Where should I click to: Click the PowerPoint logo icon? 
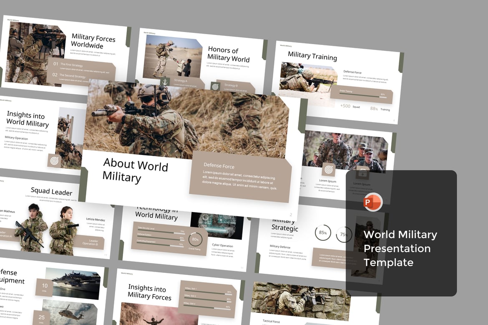click(372, 202)
